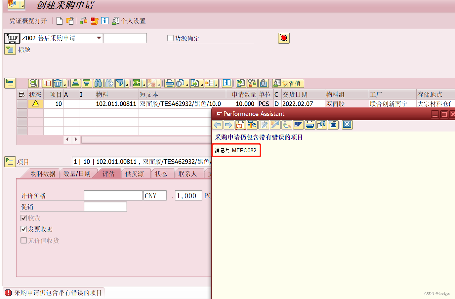Click the red hold icon next to check
Image resolution: width=455 pixels, height=299 pixels.
94,21
